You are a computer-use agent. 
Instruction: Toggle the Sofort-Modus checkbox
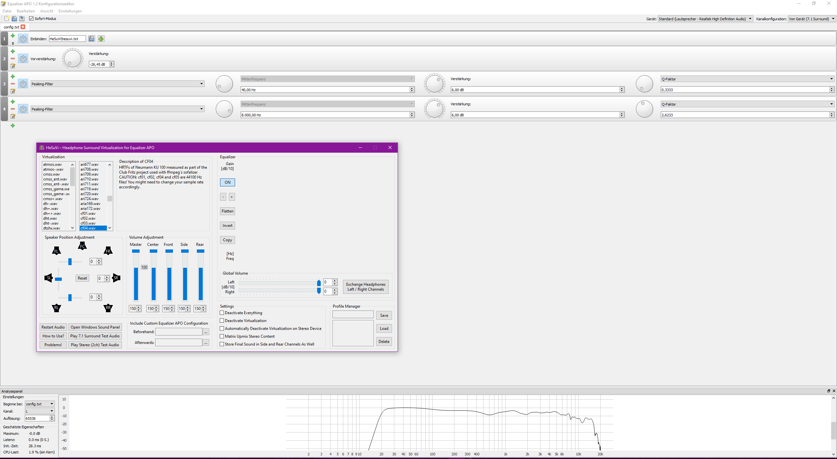coord(31,19)
